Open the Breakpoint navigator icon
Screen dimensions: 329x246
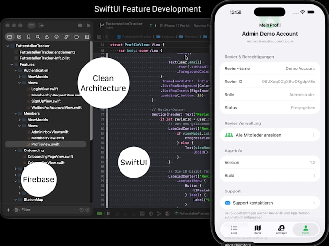tap(76, 37)
